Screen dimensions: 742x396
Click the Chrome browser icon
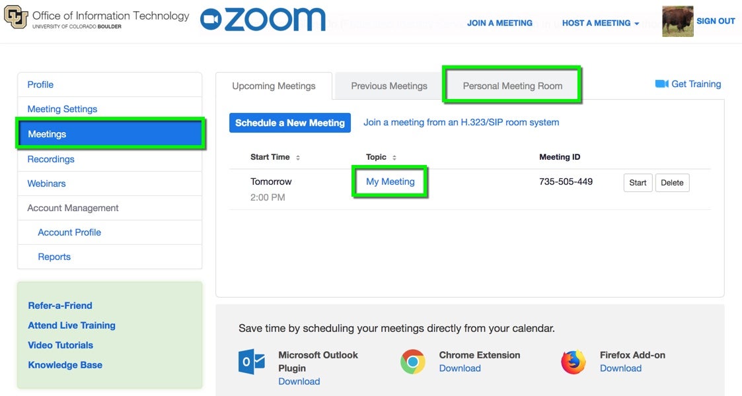413,362
